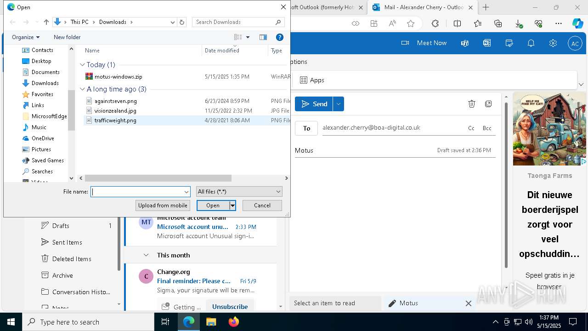
Task: Go up one folder level in Open dialog
Action: point(46,22)
